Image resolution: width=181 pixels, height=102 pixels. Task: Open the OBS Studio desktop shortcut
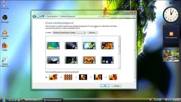click(x=5, y=19)
